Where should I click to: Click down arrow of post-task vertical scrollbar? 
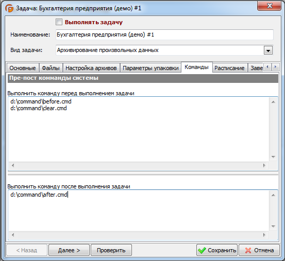coord(273,227)
